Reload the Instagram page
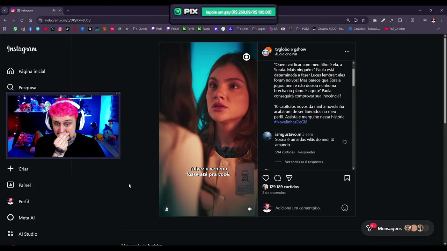Screen dimensions: 447x251 (22, 20)
